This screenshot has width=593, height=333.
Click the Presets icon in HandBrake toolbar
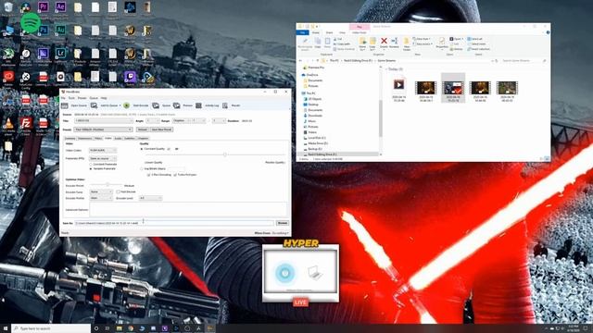225,105
